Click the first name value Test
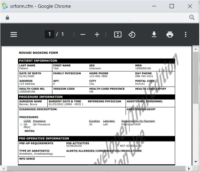Viewport: 200px width, 172px height. click(56, 69)
